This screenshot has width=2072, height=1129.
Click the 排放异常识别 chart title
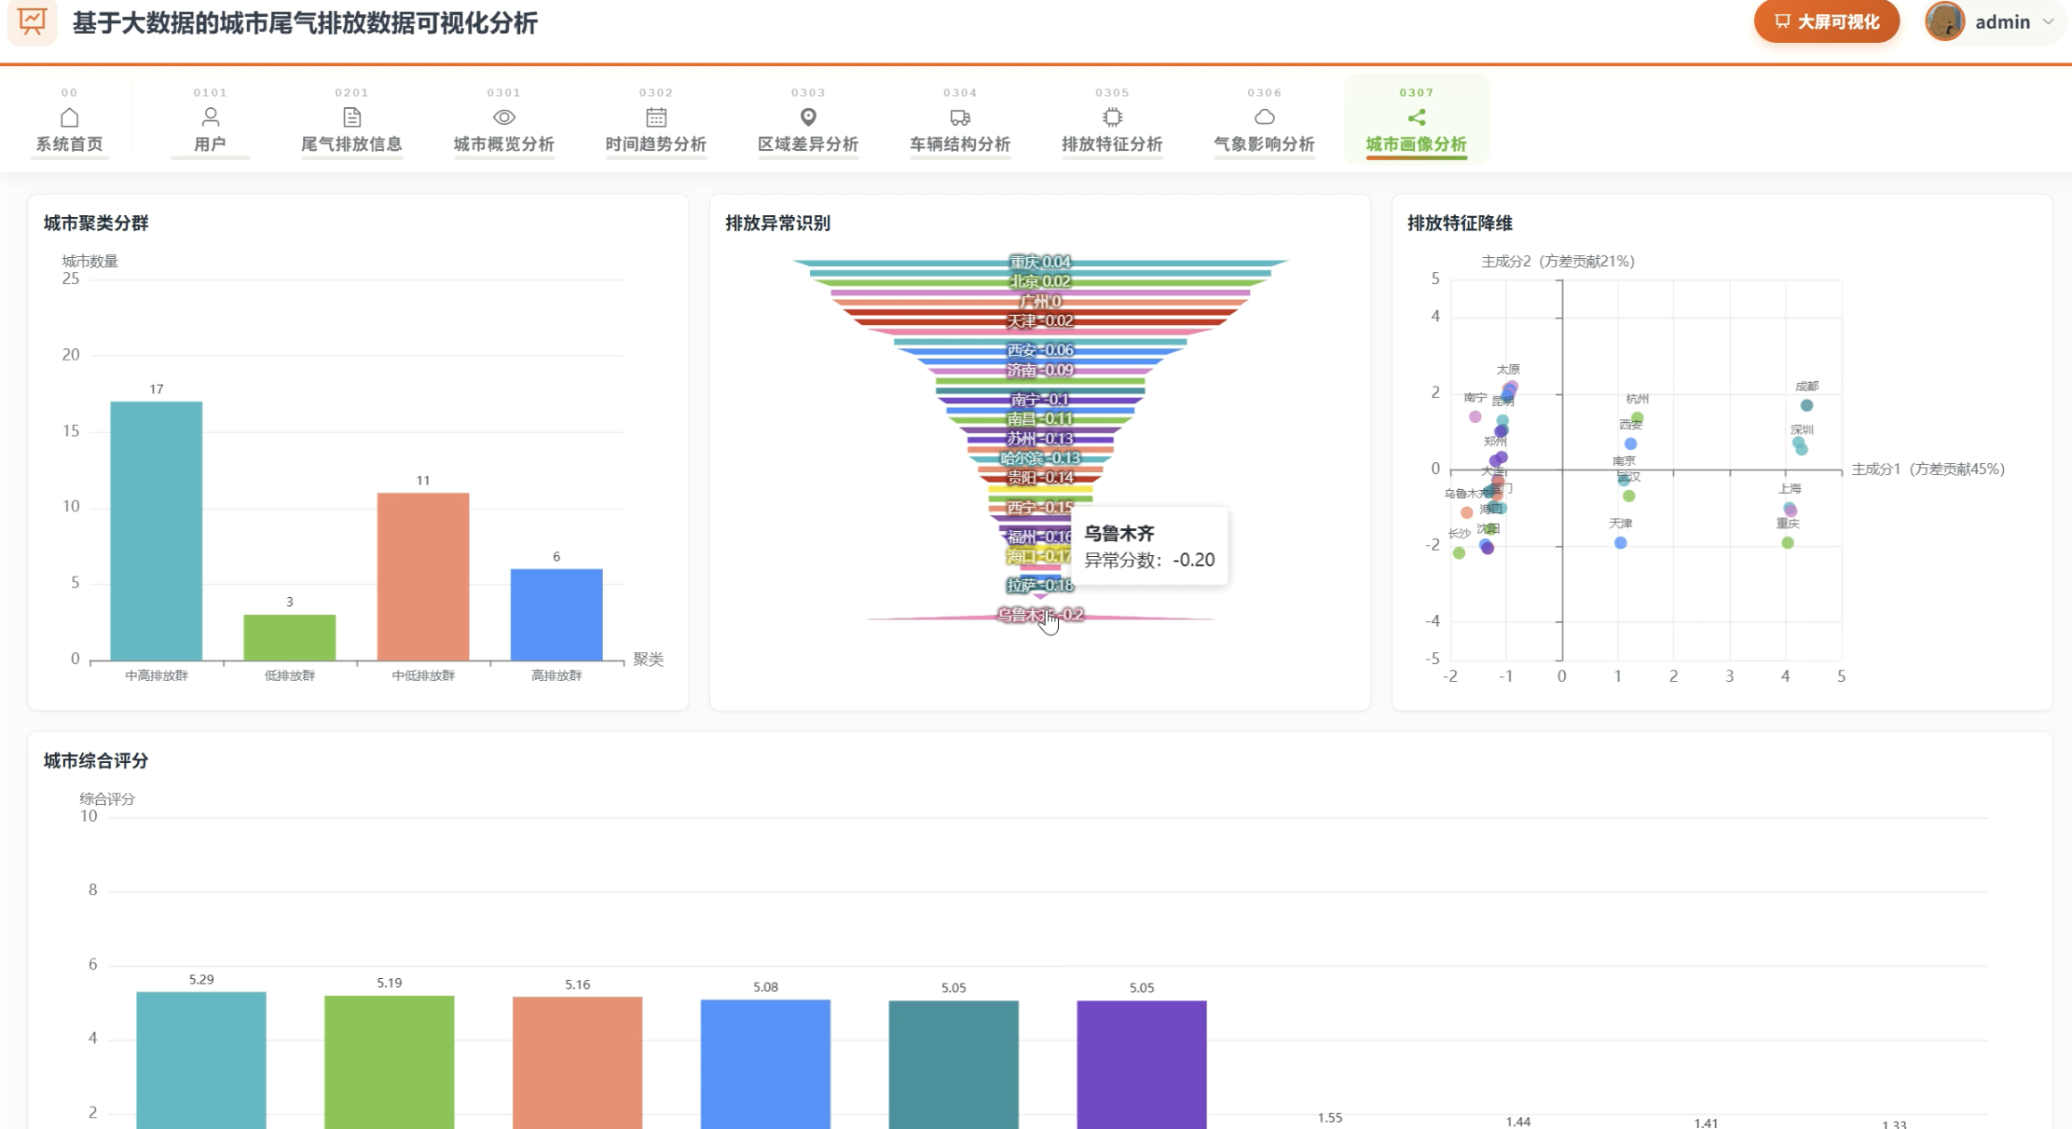778,224
